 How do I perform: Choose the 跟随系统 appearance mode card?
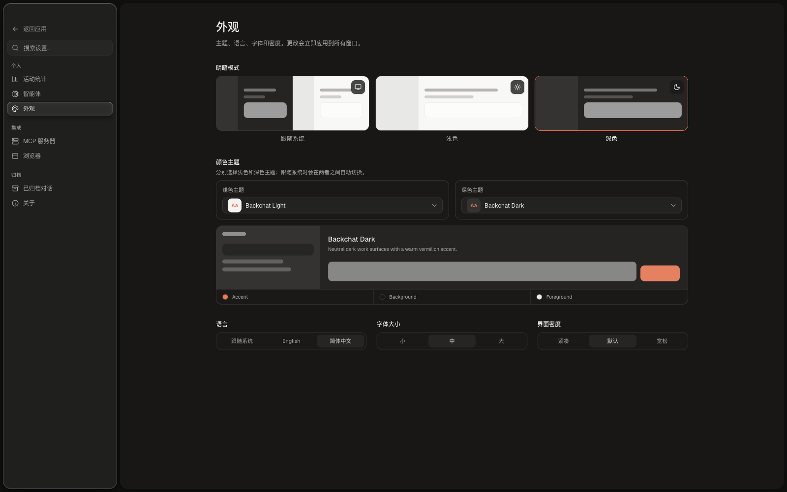pyautogui.click(x=293, y=103)
